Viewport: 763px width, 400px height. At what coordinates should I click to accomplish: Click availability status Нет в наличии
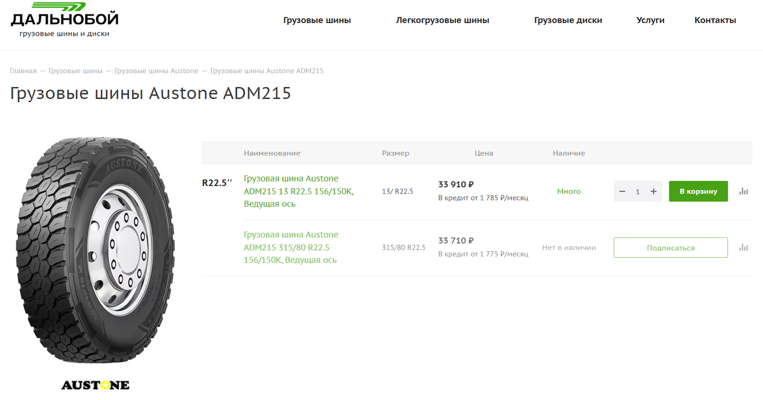click(569, 248)
